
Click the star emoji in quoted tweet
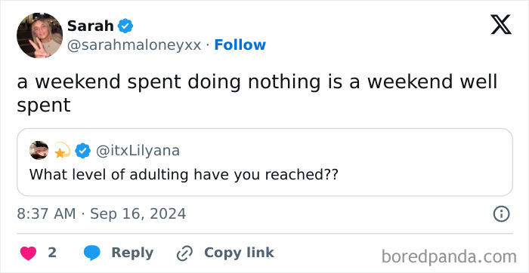point(62,151)
